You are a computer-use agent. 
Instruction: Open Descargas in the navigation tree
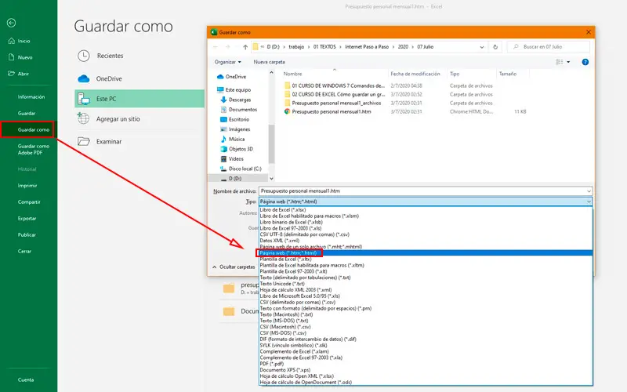(x=236, y=100)
